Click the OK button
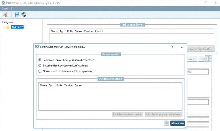The image size is (220, 131). [167, 123]
